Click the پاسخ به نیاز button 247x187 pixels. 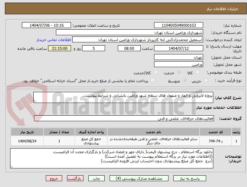point(190,179)
